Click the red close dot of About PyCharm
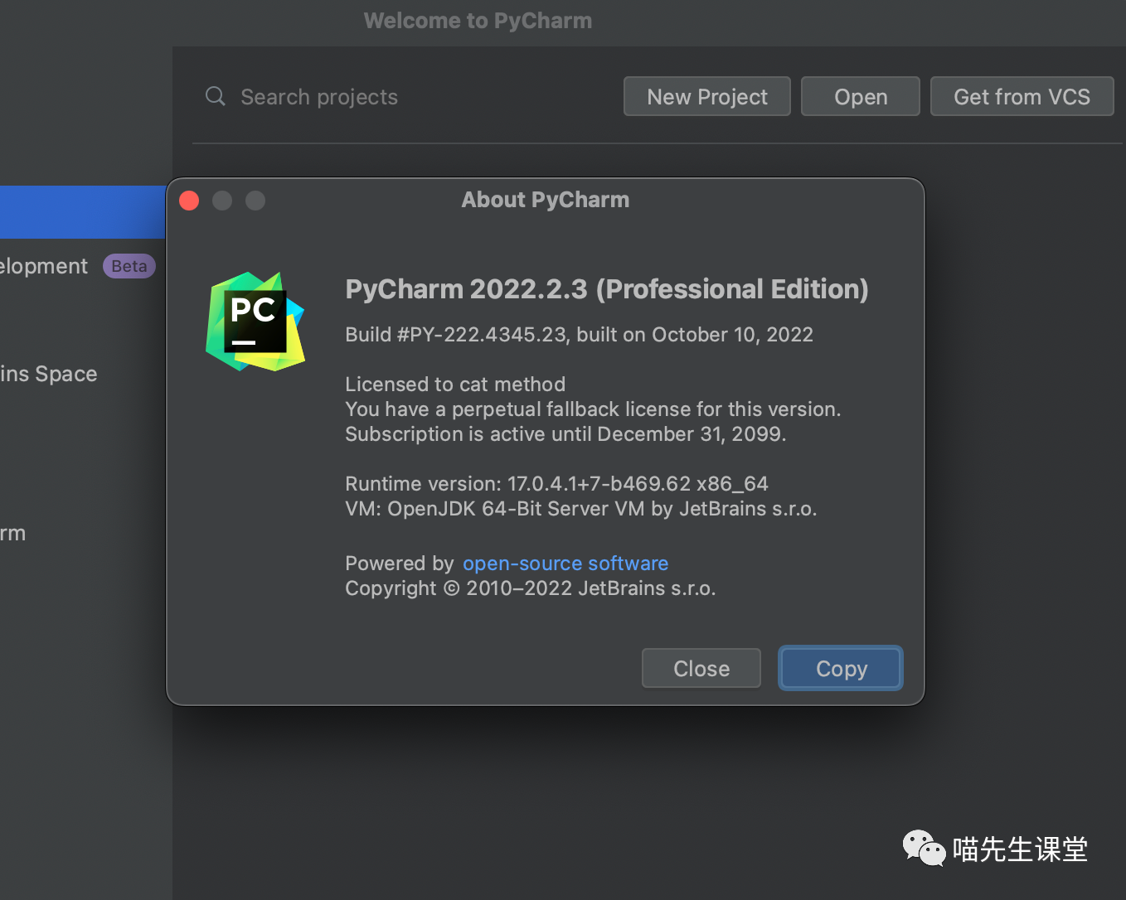This screenshot has width=1126, height=900. pos(189,201)
